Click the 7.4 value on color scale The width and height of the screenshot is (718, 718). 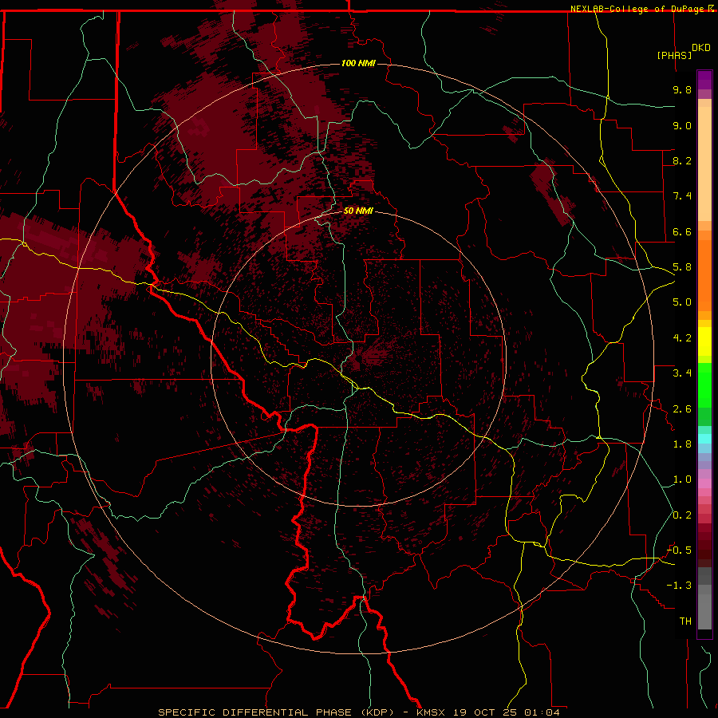pyautogui.click(x=682, y=196)
